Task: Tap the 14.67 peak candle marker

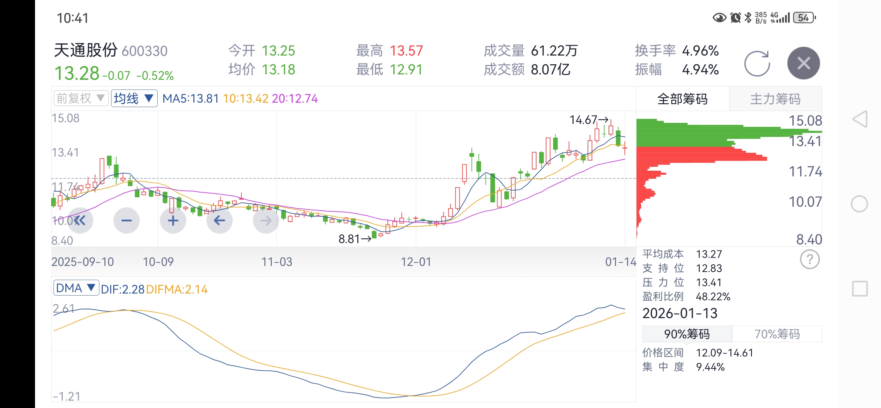Action: pos(589,120)
